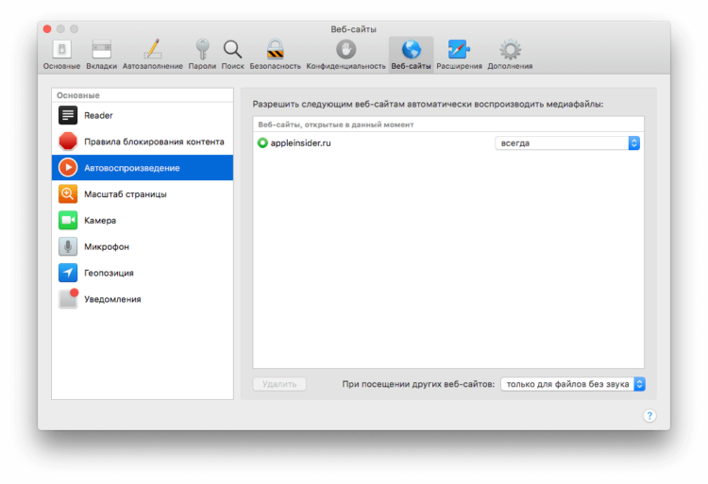Open the Пароли key icon
The image size is (708, 484).
202,50
